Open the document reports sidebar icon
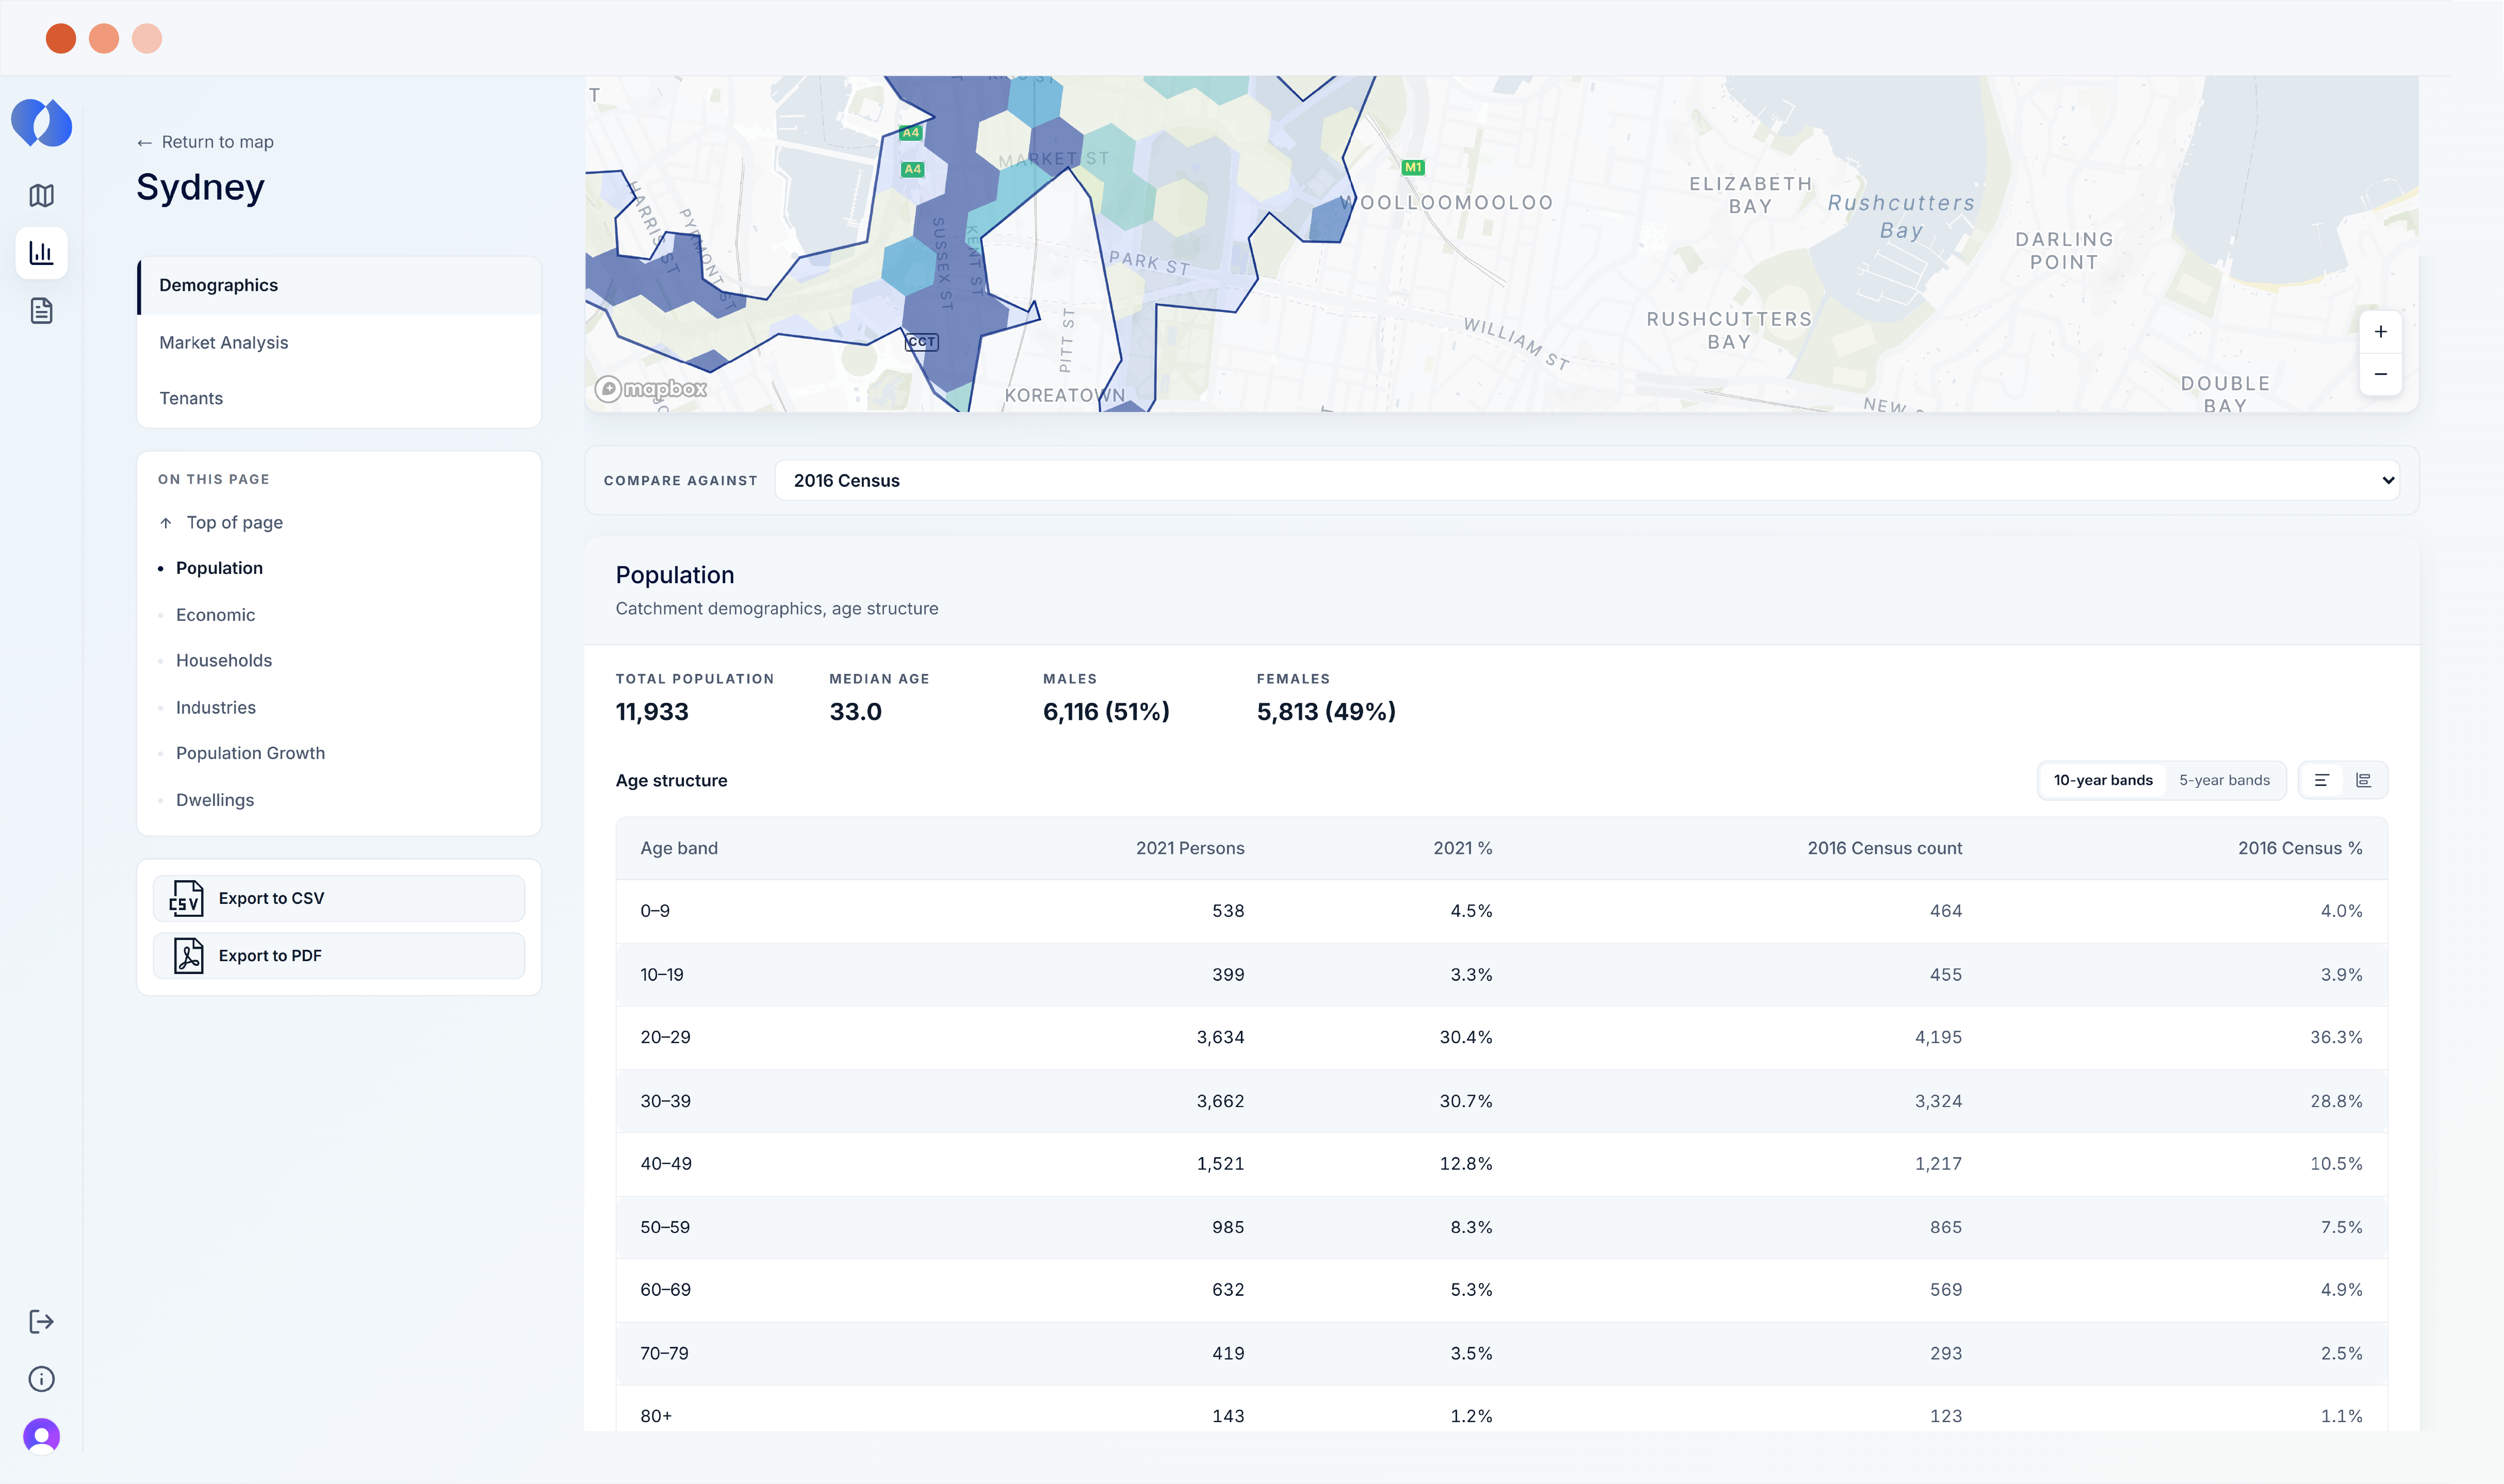Image resolution: width=2504 pixels, height=1484 pixels. [41, 311]
